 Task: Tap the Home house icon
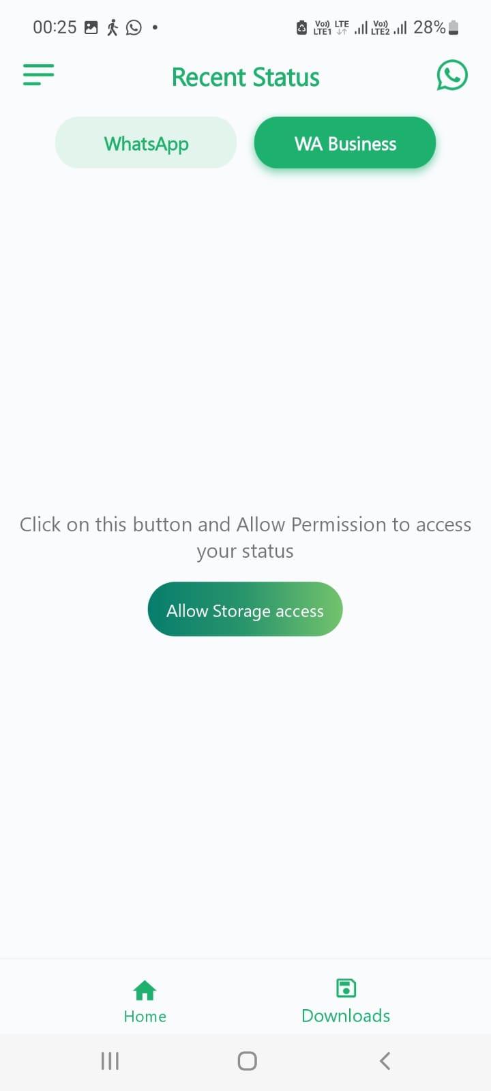(145, 989)
